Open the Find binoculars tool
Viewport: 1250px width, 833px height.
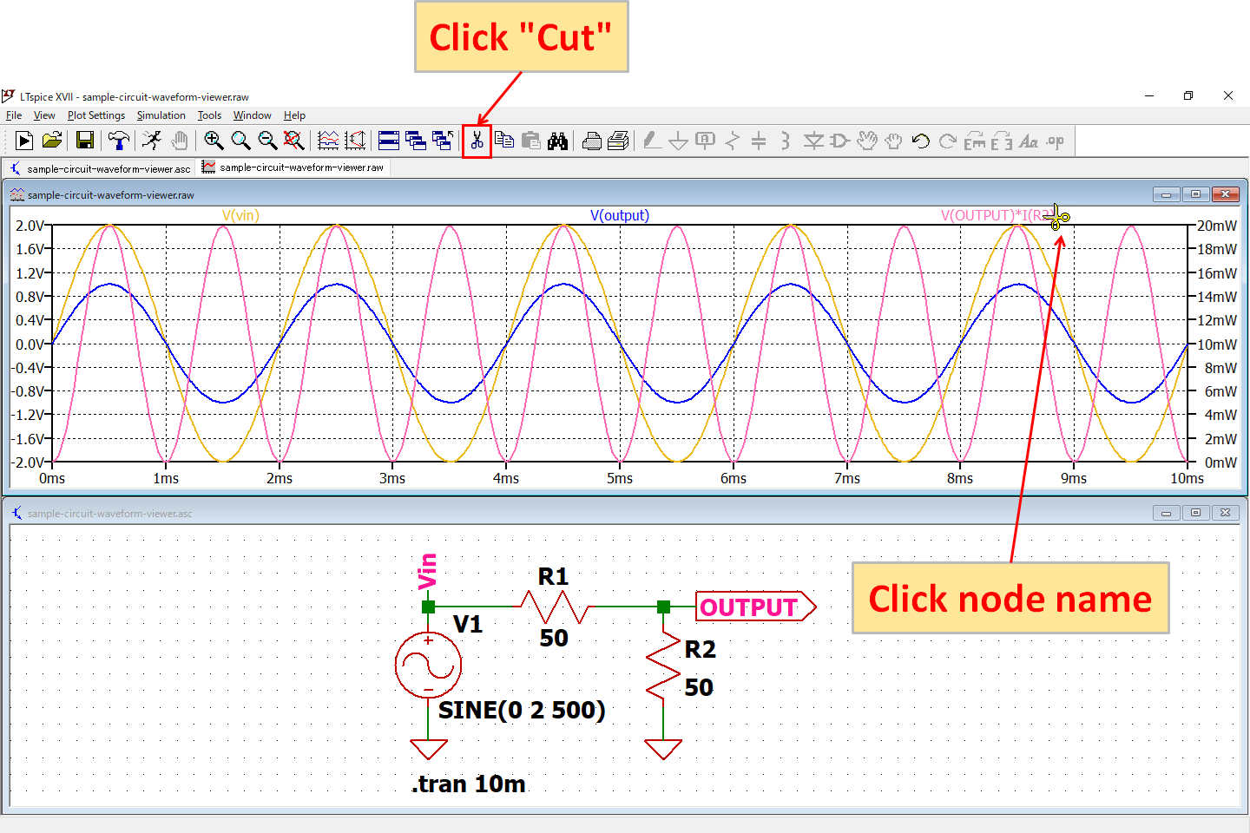click(558, 141)
